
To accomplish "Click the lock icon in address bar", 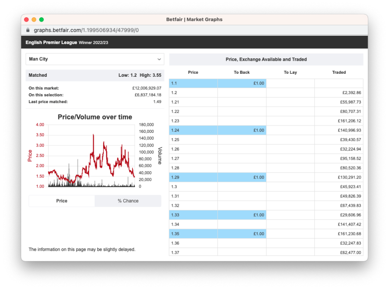I will point(28,30).
